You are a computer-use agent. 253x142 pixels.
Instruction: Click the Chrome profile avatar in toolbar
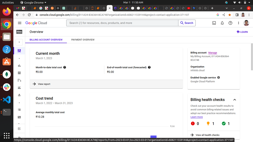coord(243,15)
